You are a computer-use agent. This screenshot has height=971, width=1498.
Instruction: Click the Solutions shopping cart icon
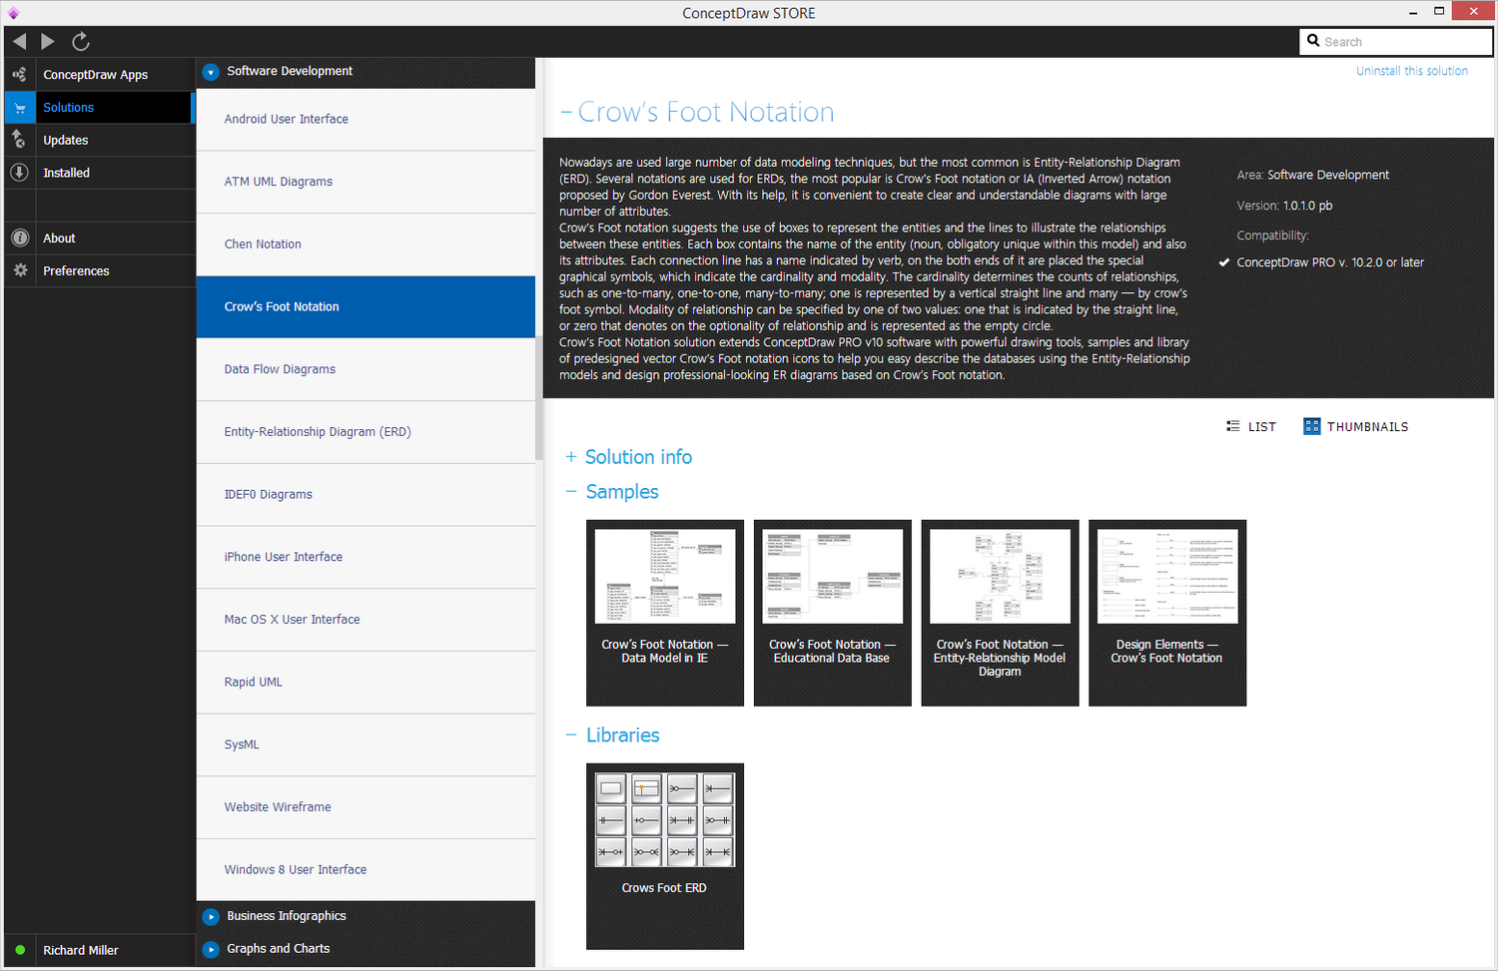[19, 107]
